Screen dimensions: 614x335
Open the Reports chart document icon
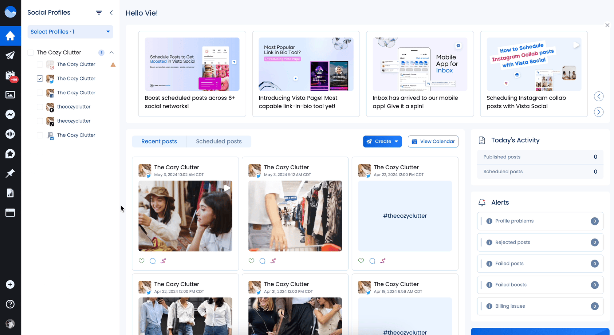(x=10, y=193)
